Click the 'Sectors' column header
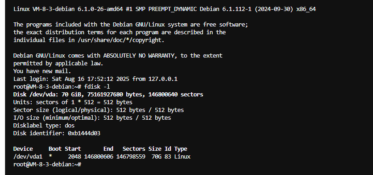 (134, 149)
